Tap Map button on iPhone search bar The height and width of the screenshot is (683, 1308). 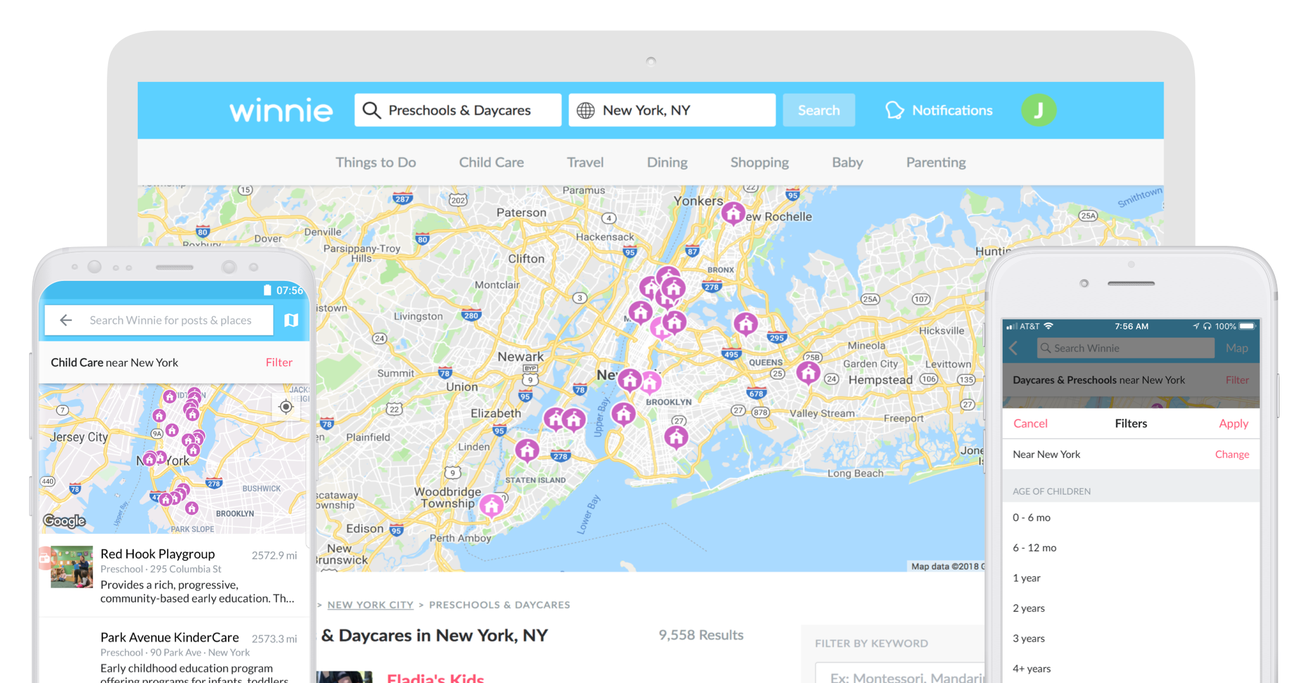pos(1237,348)
